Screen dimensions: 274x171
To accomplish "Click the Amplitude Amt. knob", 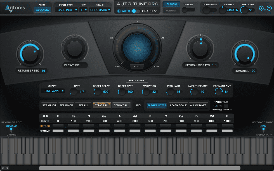I will point(194,92).
